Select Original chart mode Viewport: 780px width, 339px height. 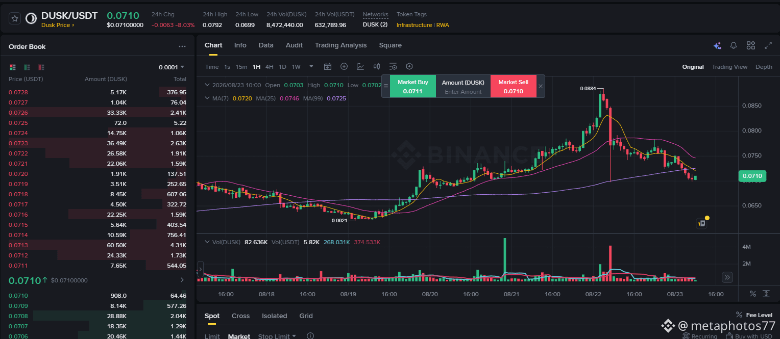click(693, 67)
